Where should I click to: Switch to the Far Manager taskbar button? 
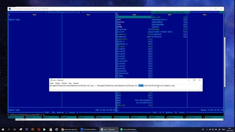tap(89, 129)
